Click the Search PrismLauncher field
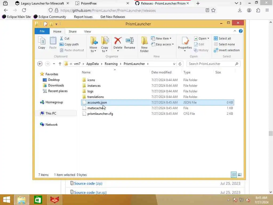The width and height of the screenshot is (273, 205). [x=213, y=64]
